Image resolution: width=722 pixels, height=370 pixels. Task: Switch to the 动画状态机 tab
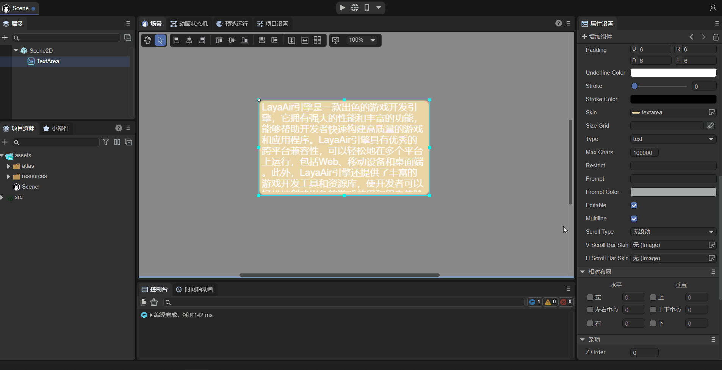[x=189, y=24]
